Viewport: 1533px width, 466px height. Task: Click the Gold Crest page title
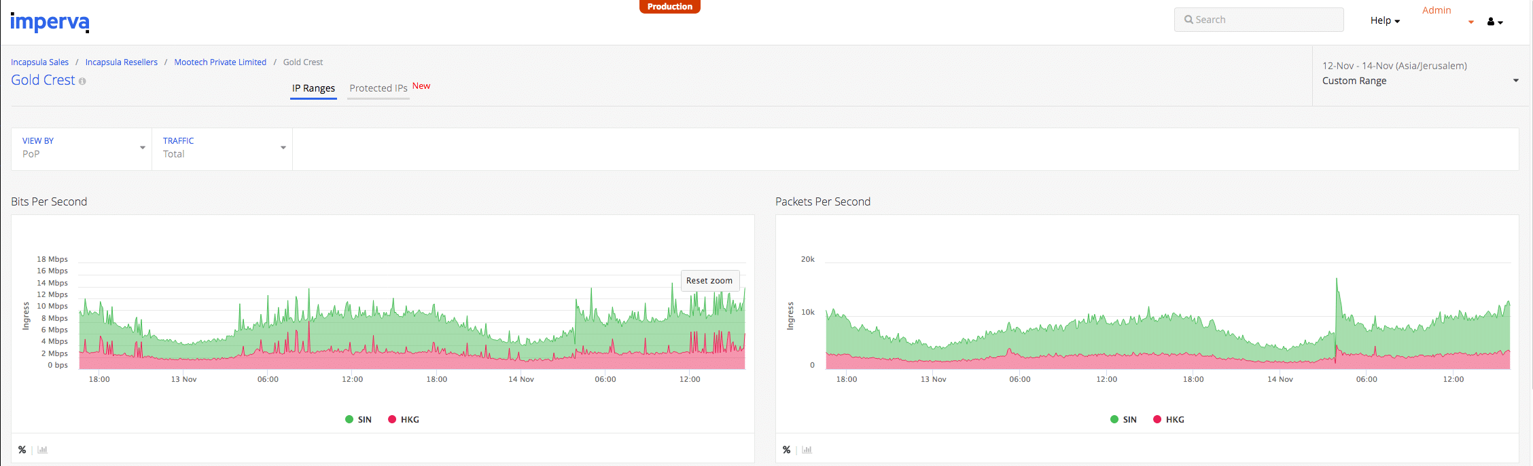43,80
